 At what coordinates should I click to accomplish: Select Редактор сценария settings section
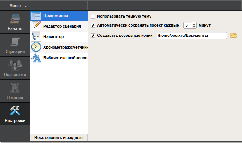pyautogui.click(x=59, y=26)
